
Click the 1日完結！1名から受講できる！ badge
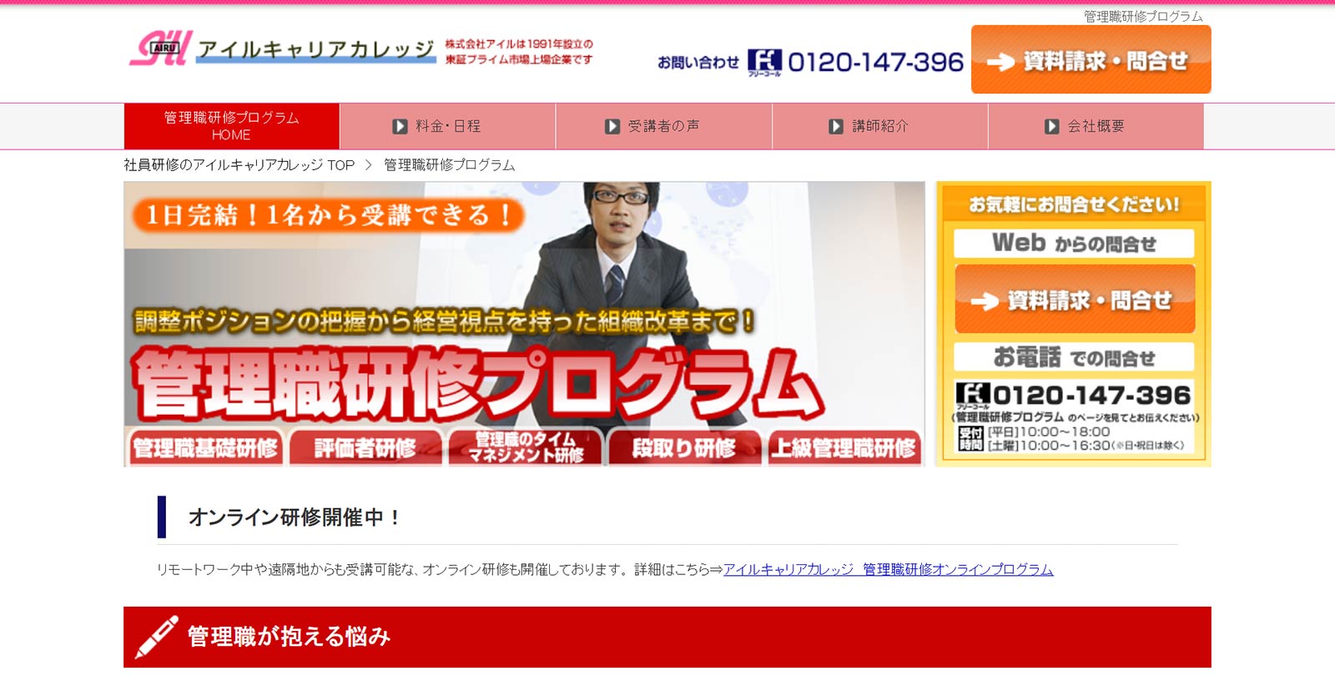click(328, 214)
